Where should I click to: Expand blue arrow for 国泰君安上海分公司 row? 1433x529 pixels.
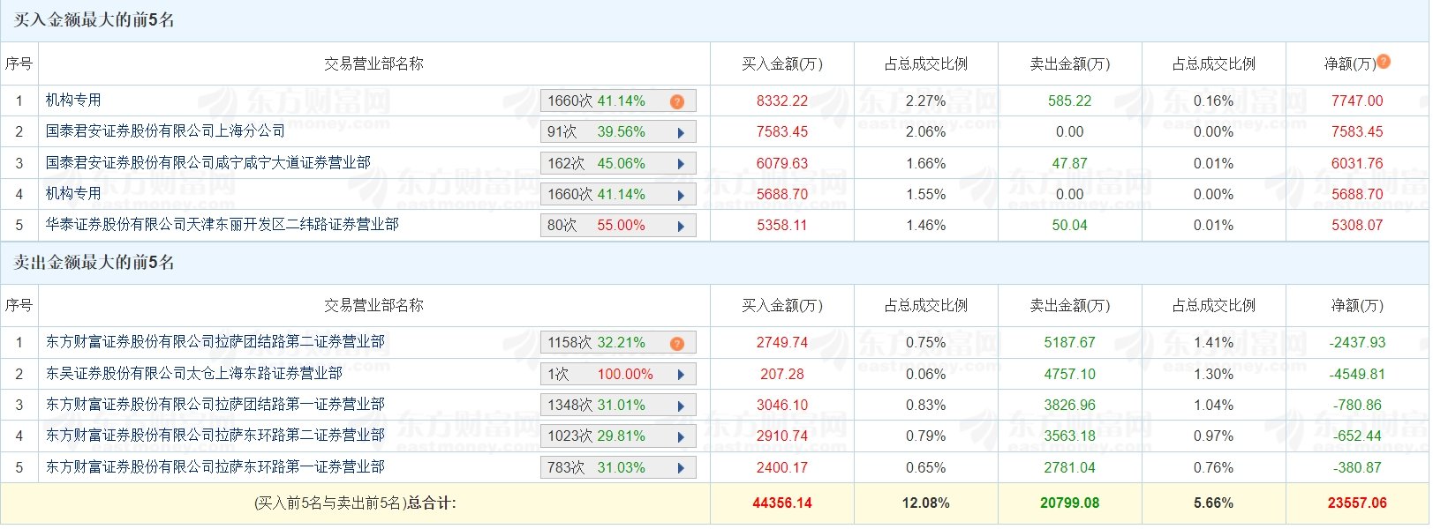tap(681, 133)
